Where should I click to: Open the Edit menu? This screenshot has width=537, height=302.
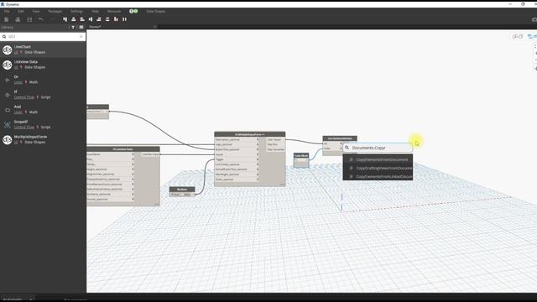[x=21, y=11]
